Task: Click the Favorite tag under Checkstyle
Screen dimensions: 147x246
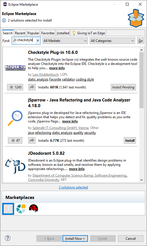Action: point(55,79)
